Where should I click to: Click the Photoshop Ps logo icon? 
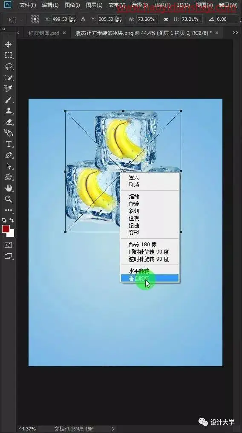coord(8,5)
